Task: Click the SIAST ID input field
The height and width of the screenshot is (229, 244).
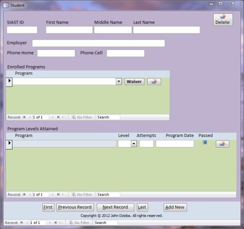Action: tap(22, 30)
